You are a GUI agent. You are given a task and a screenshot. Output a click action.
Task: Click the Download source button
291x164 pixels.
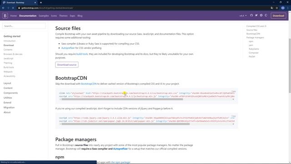coord(67,65)
